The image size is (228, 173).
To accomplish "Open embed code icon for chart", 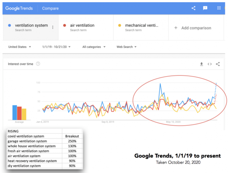I will (x=210, y=64).
